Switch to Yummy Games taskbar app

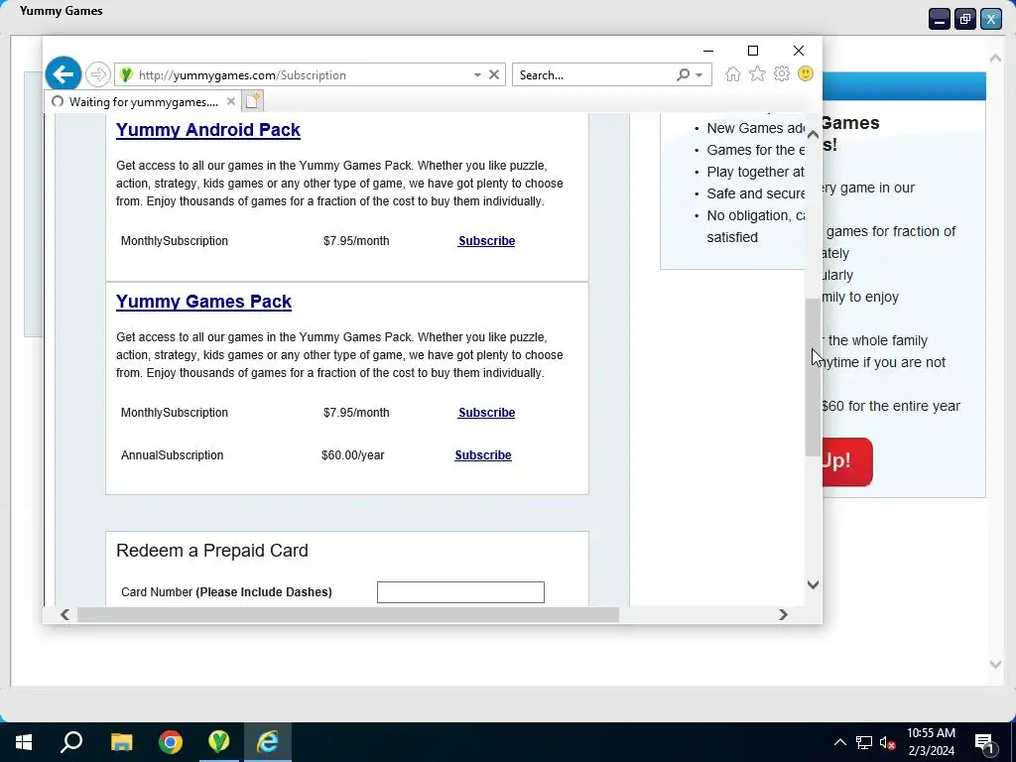pos(219,742)
